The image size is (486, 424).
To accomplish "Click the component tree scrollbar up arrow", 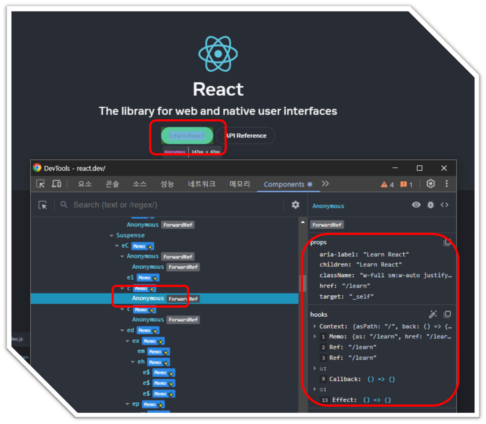I will coord(303,222).
